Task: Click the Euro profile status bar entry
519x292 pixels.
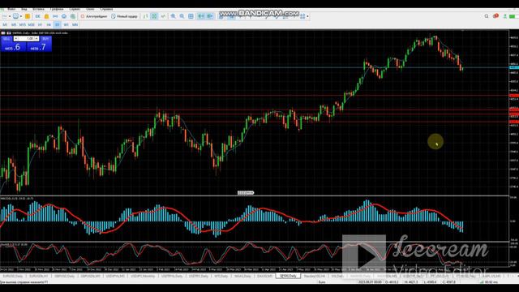Action: (322, 282)
